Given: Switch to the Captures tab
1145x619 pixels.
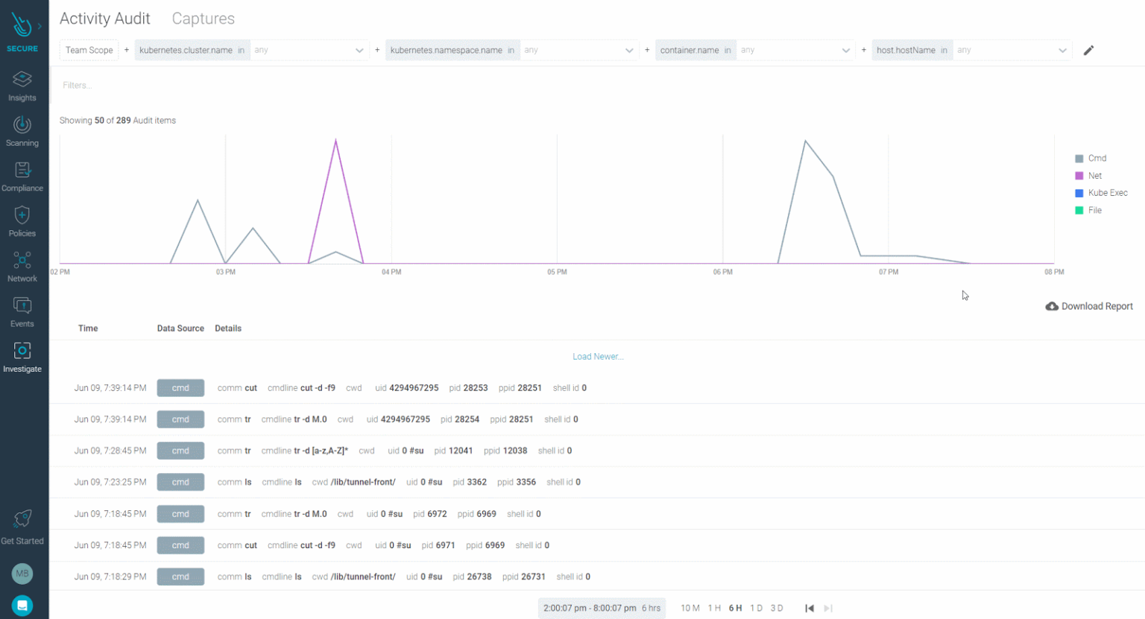Looking at the screenshot, I should pos(203,19).
